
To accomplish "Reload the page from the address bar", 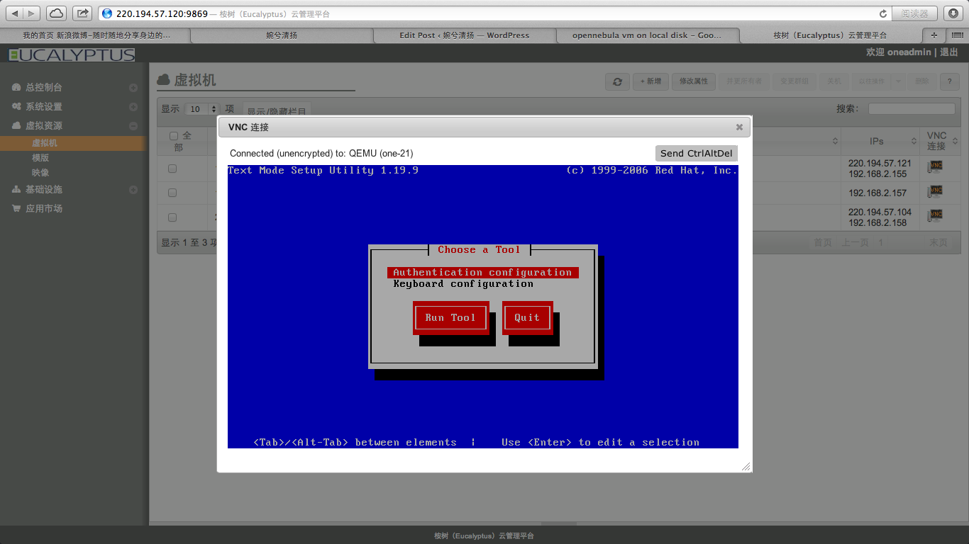I will tap(883, 13).
